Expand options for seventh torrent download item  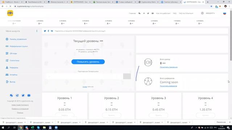[x=190, y=122]
